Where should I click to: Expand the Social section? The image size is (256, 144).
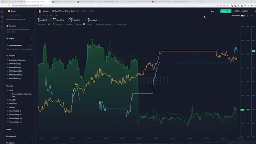click(32, 130)
